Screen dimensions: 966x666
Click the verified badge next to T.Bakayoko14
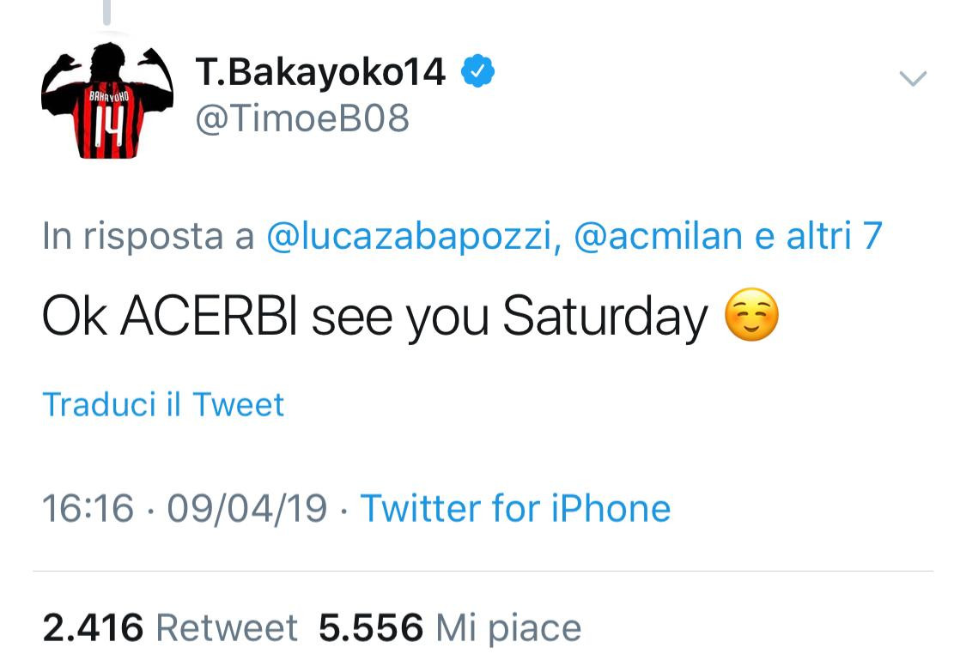(479, 72)
